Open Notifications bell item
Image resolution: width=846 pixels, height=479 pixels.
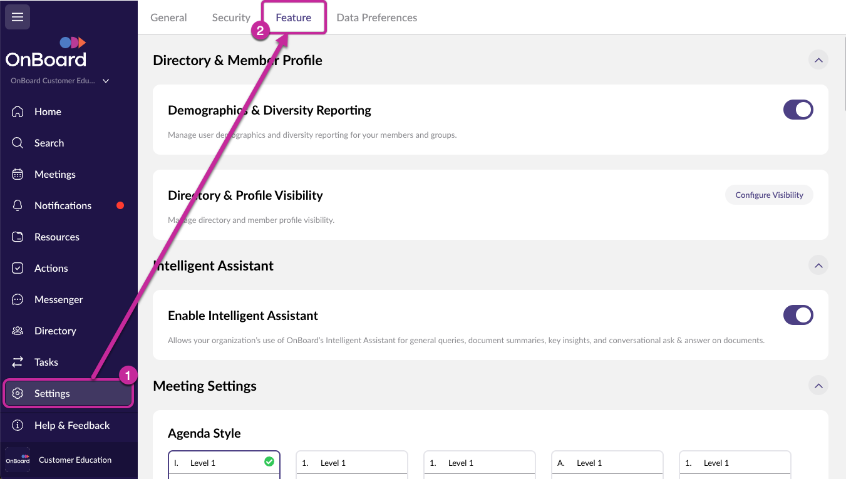click(x=63, y=205)
